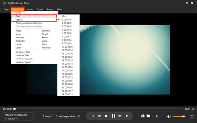Click the Aktuelle Wiedergabe TWILIGHT box
Screen dimensions: 197x123
(x=18, y=116)
